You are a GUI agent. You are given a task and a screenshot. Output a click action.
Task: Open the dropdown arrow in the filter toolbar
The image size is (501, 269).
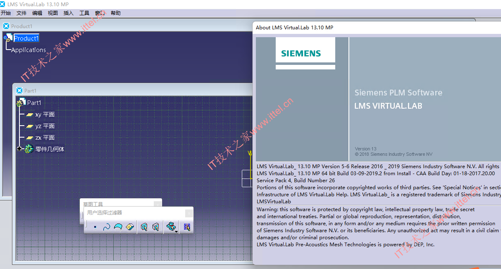click(177, 232)
